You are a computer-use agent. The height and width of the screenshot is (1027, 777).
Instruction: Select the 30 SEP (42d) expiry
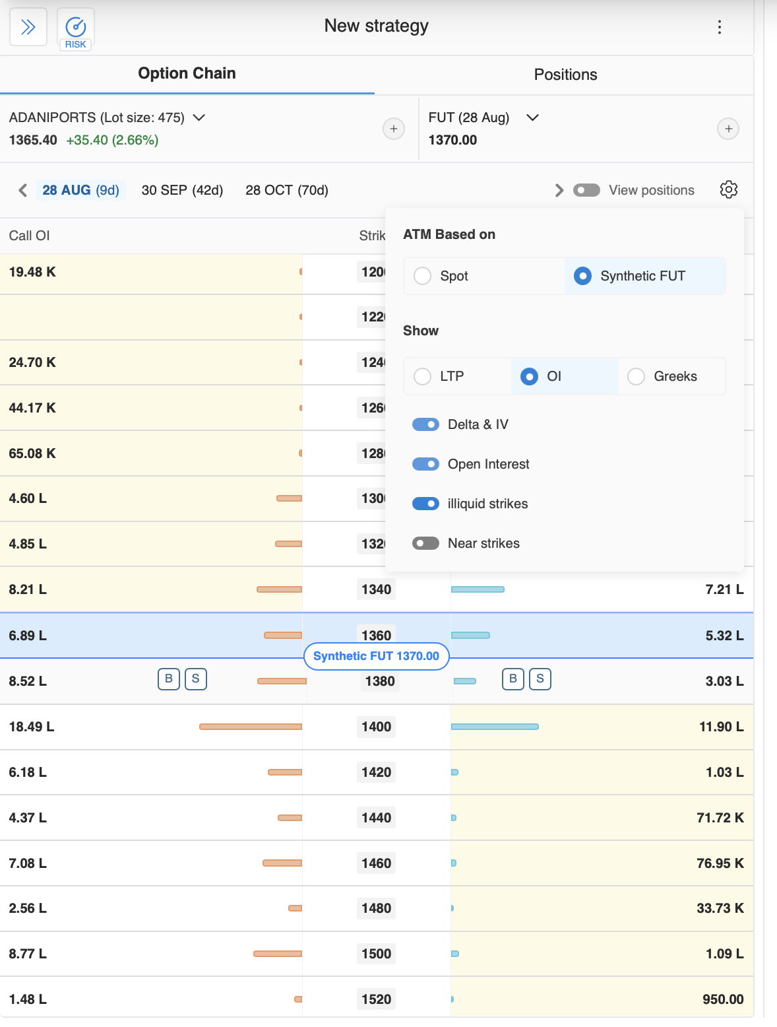(182, 191)
